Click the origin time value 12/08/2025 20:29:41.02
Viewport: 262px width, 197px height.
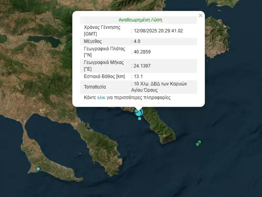click(159, 31)
